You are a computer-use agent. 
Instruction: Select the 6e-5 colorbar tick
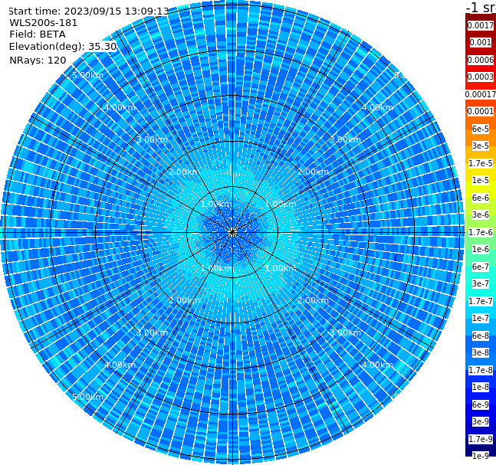pyautogui.click(x=481, y=129)
